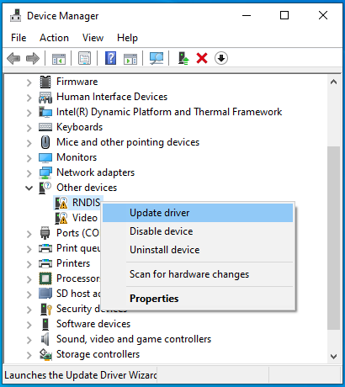
Task: Click the Back arrow toolbar icon
Action: [13, 59]
